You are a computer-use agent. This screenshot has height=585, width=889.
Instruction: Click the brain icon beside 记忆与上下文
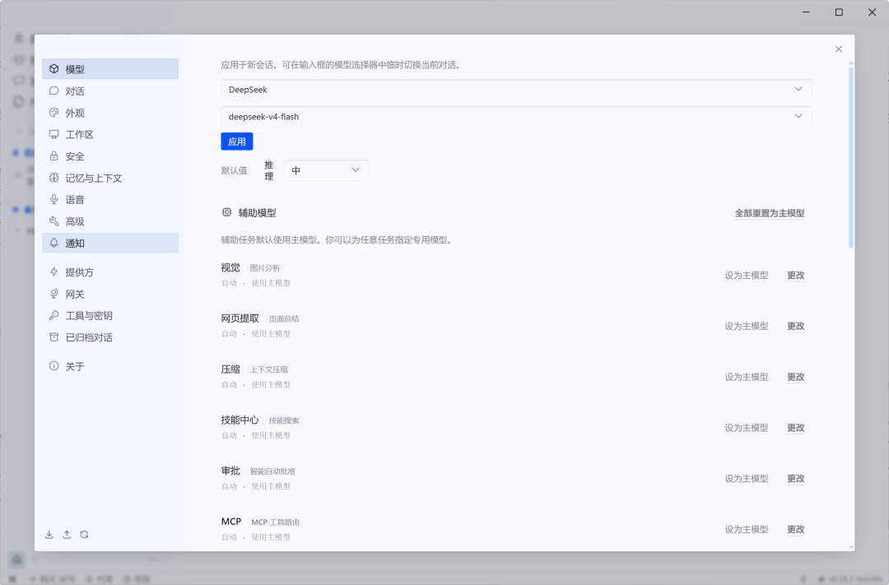pos(54,178)
